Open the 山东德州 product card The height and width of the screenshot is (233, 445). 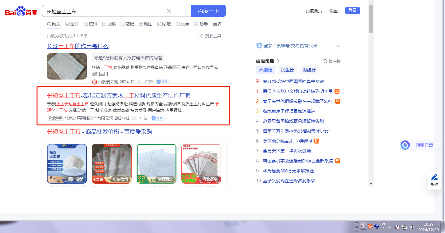pos(112,164)
